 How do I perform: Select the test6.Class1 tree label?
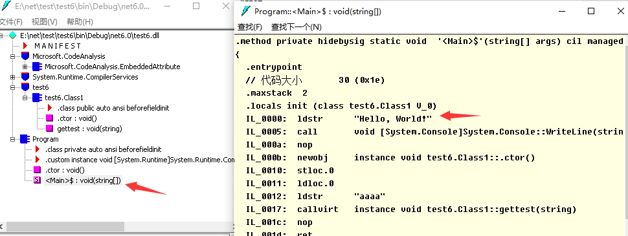(x=64, y=98)
